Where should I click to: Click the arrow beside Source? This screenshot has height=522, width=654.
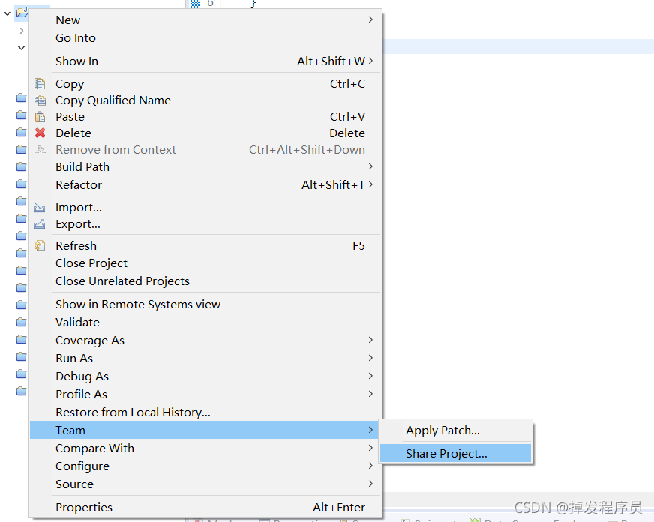[x=370, y=484]
